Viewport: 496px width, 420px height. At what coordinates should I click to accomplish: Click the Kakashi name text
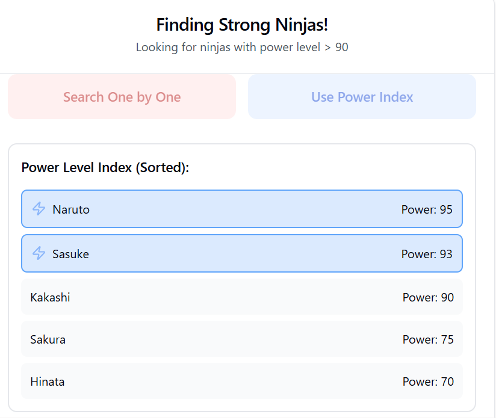[x=50, y=297]
